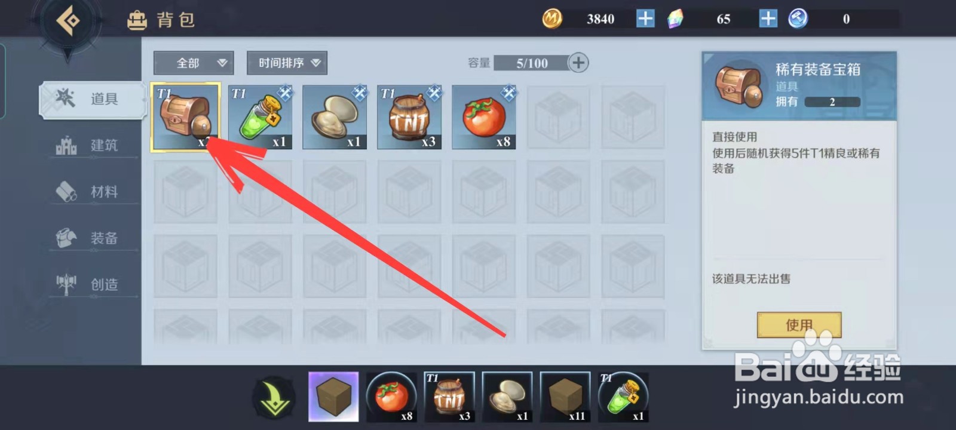Add gold coins with the plus button
This screenshot has width=956, height=430.
(645, 19)
